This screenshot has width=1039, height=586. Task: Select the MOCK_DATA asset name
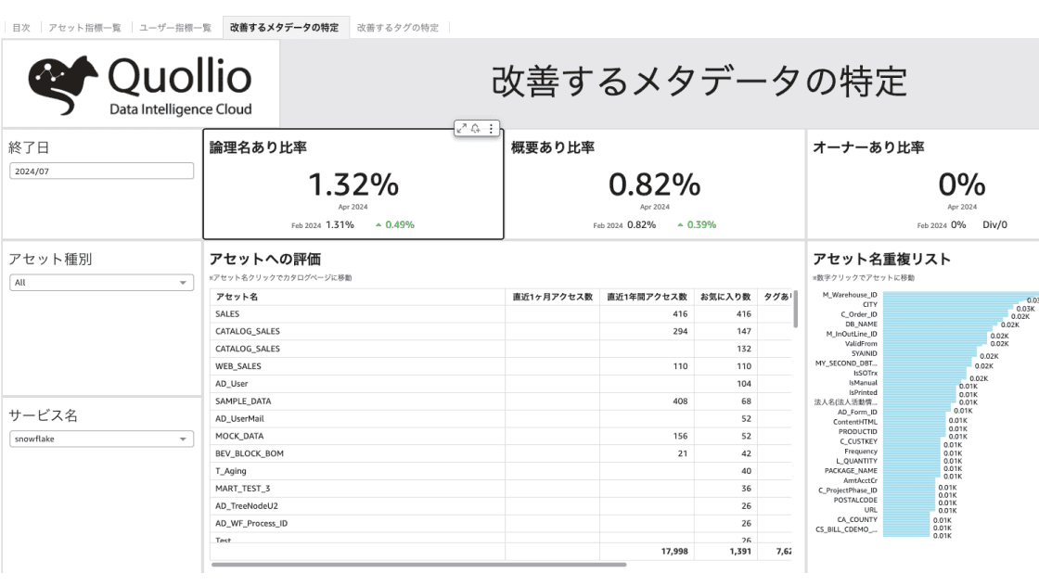click(239, 436)
